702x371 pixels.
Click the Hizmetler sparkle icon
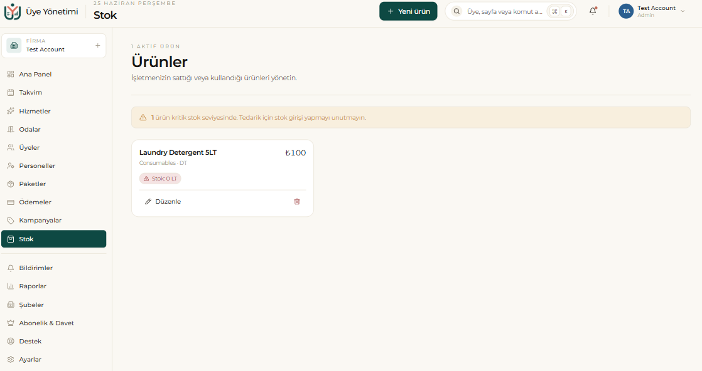(x=11, y=111)
